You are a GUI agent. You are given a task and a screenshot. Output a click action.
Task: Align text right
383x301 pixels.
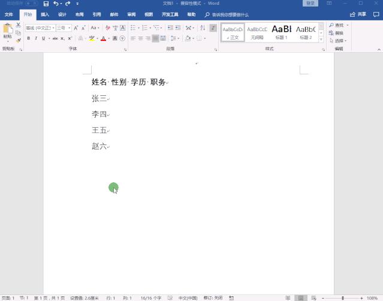coord(148,38)
